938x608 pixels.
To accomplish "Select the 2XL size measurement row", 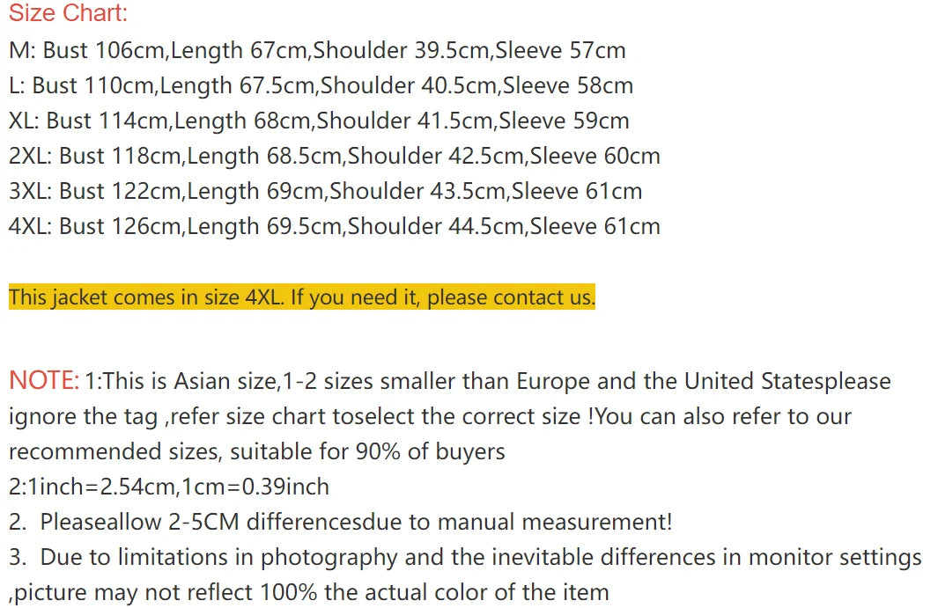I will 334,156.
